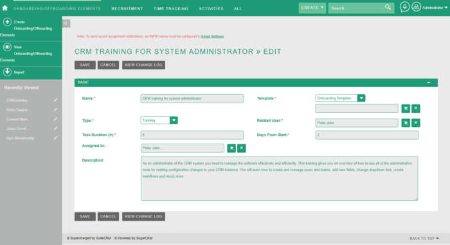Click the Import down-arrow icon

point(8,72)
